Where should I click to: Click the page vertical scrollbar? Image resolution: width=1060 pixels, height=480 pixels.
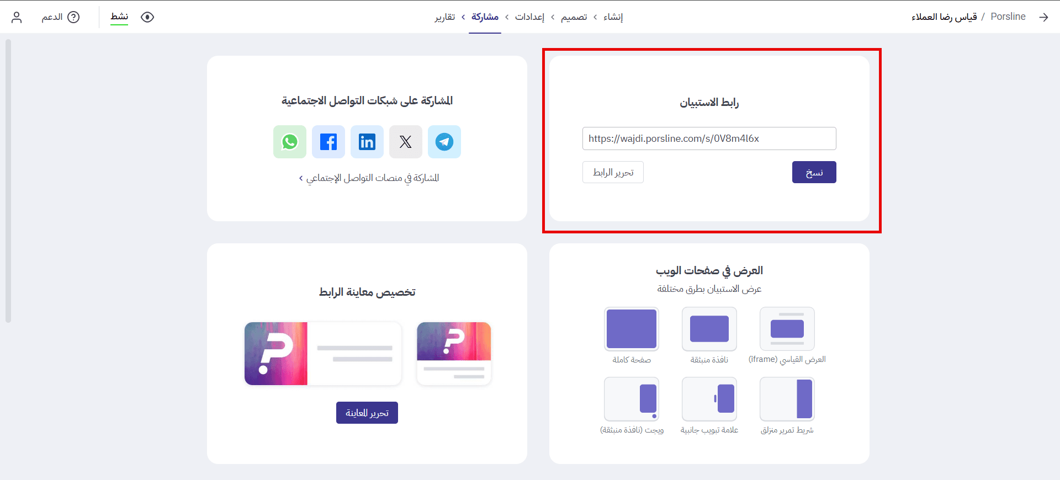pos(8,180)
